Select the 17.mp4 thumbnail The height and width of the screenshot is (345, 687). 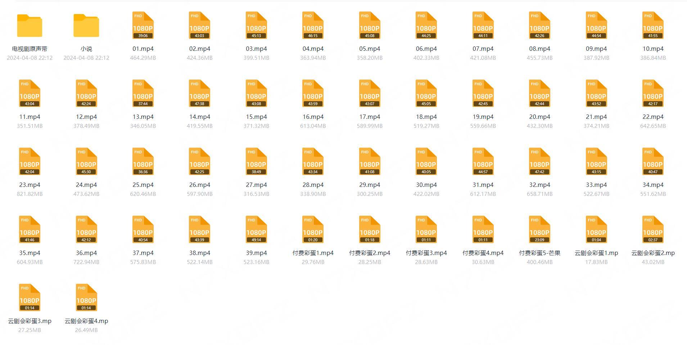point(369,93)
